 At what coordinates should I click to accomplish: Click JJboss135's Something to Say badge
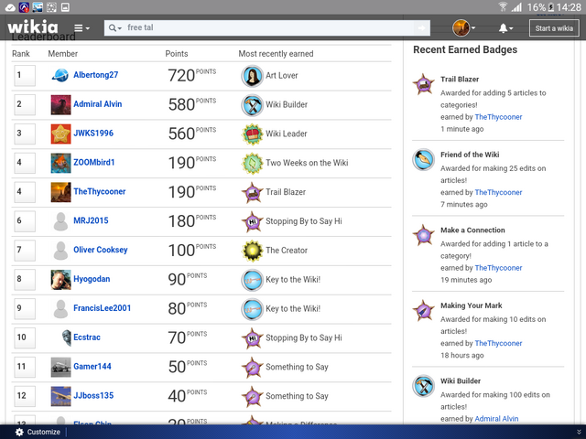pyautogui.click(x=253, y=396)
